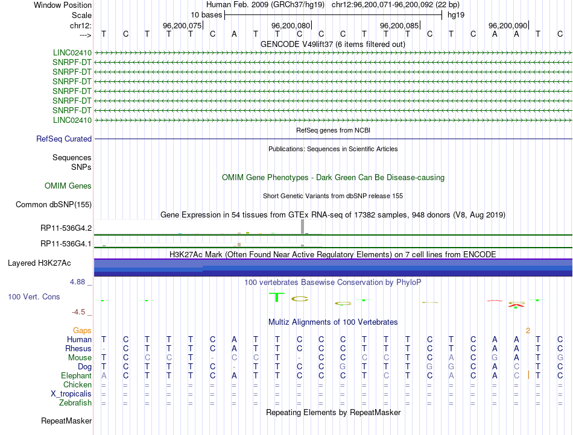
Task: Click the 96,200,085 ruler position
Action: [x=399, y=25]
